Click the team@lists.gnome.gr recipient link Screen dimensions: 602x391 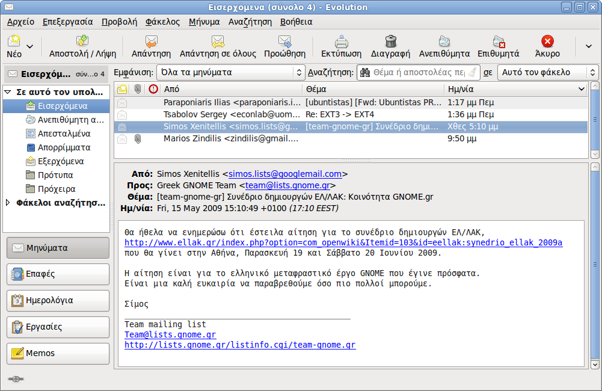click(x=287, y=185)
